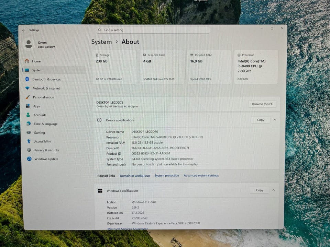Viewport: 330px width, 247px height.
Task: Click the Installed RAM card icon
Action: tap(192, 55)
